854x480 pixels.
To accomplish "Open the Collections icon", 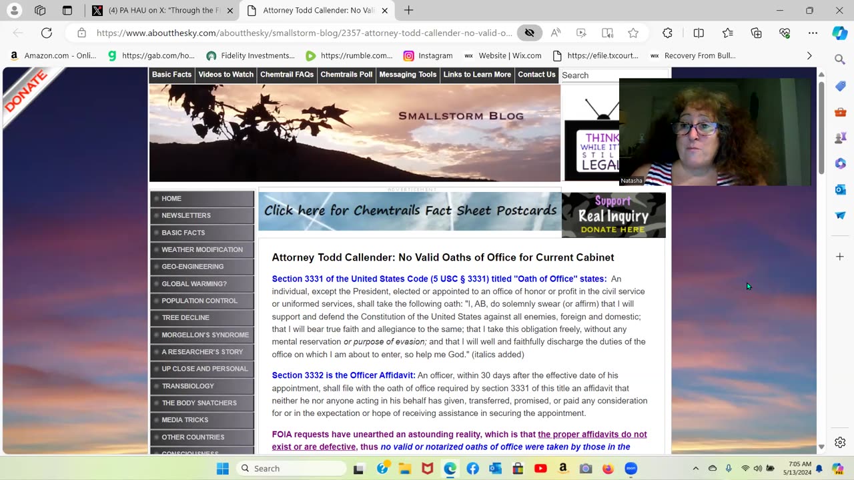I will (756, 33).
